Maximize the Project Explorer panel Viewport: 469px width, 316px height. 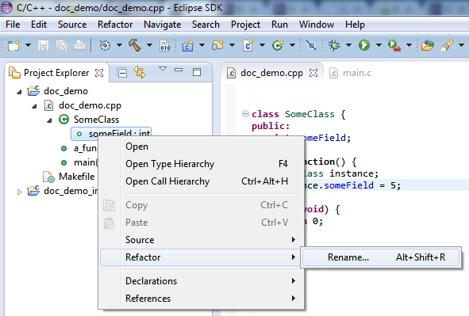click(x=197, y=72)
